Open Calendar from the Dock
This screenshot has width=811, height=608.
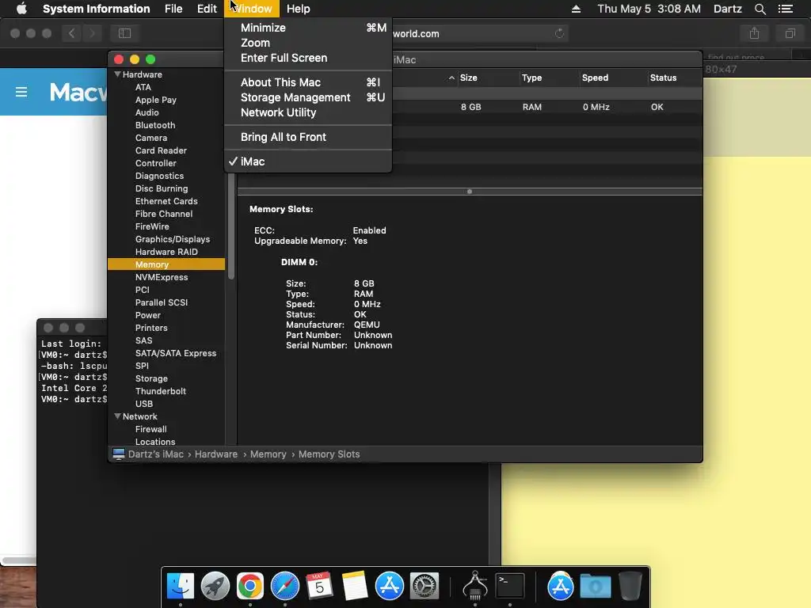click(319, 585)
